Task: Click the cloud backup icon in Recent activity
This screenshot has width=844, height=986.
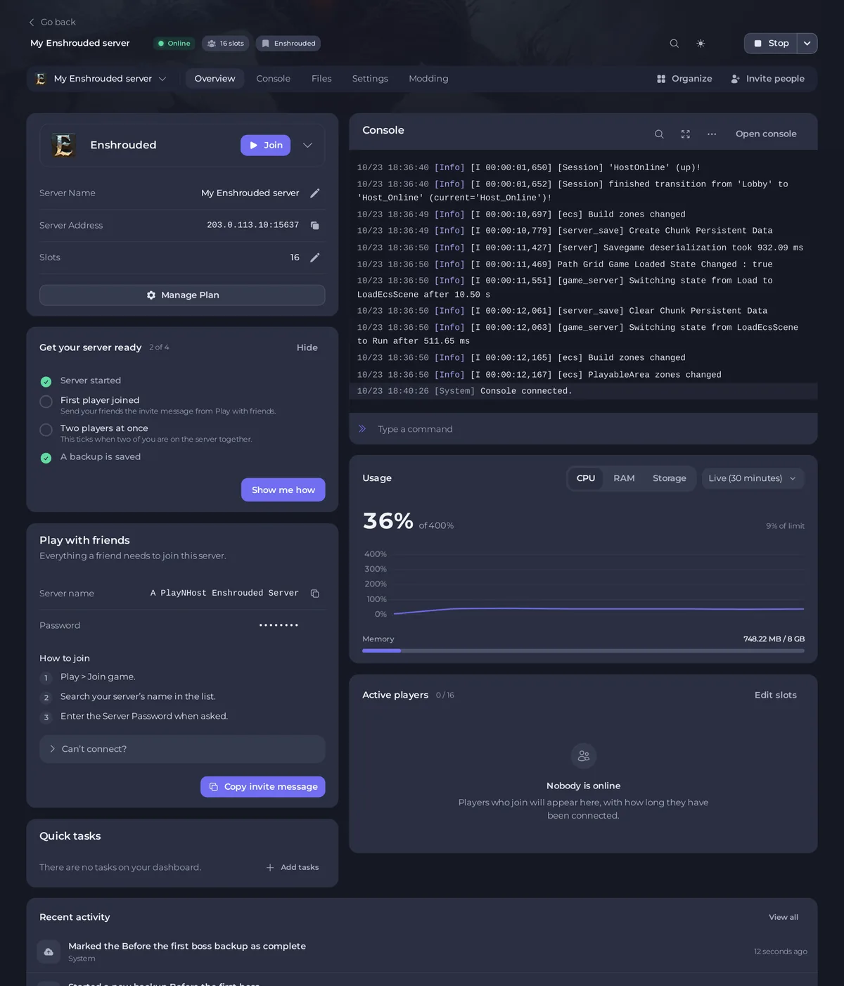Action: point(49,952)
